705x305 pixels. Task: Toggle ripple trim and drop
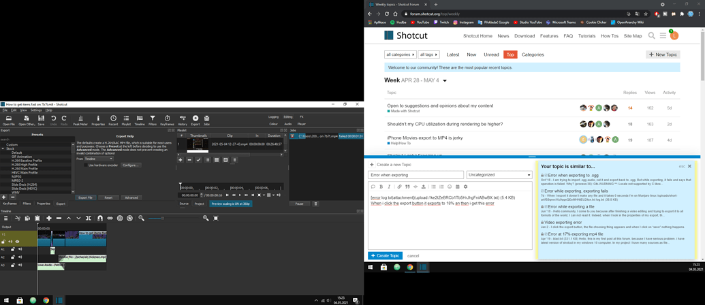pos(110,218)
